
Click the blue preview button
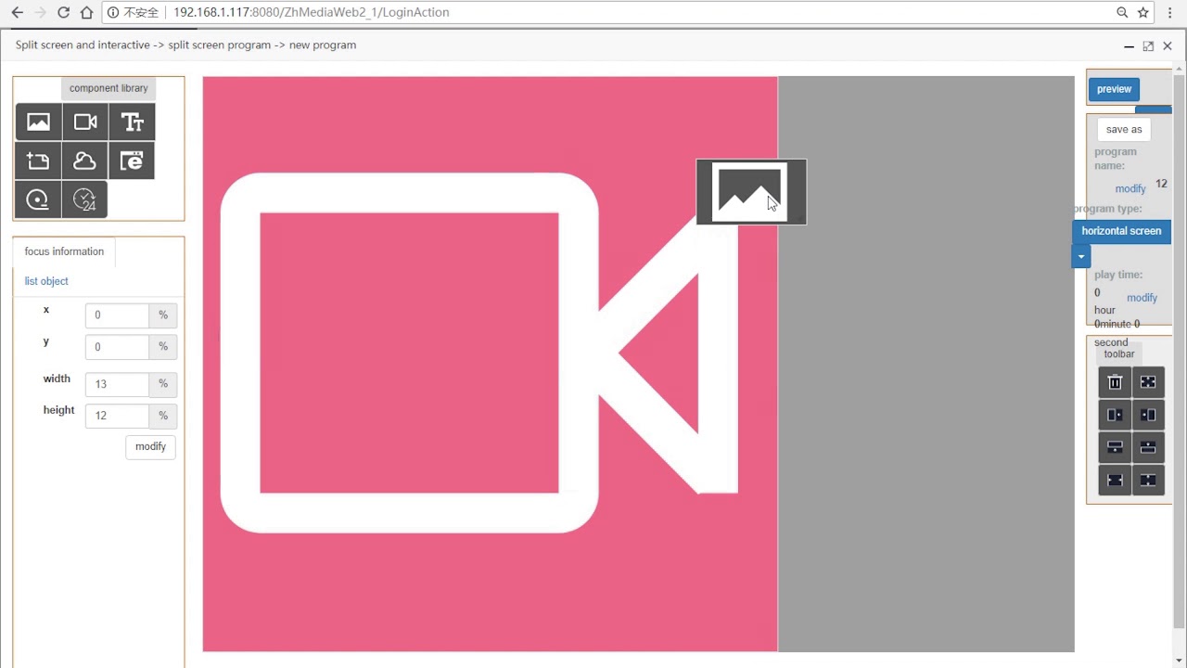1114,89
